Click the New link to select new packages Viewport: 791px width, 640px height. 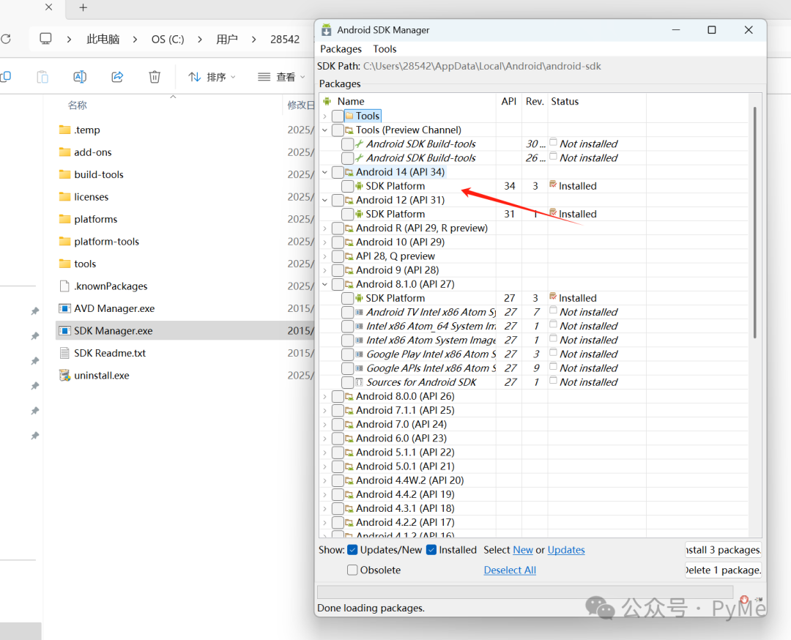[523, 550]
